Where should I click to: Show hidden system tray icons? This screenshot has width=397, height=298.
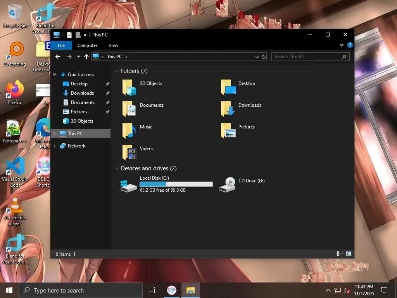coord(328,290)
